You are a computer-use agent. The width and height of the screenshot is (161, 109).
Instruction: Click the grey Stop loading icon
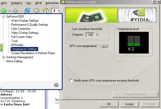point(36,11)
